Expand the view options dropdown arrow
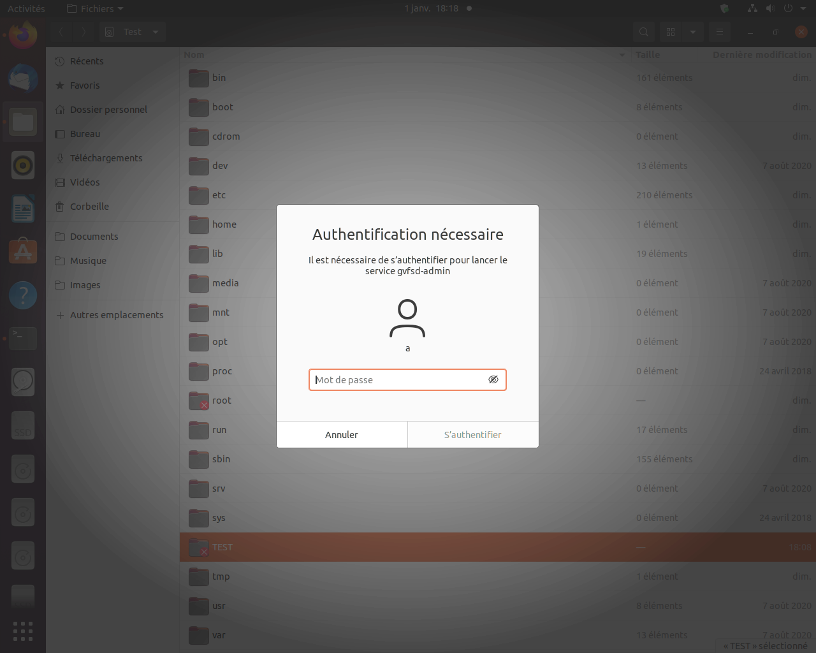 pyautogui.click(x=693, y=32)
